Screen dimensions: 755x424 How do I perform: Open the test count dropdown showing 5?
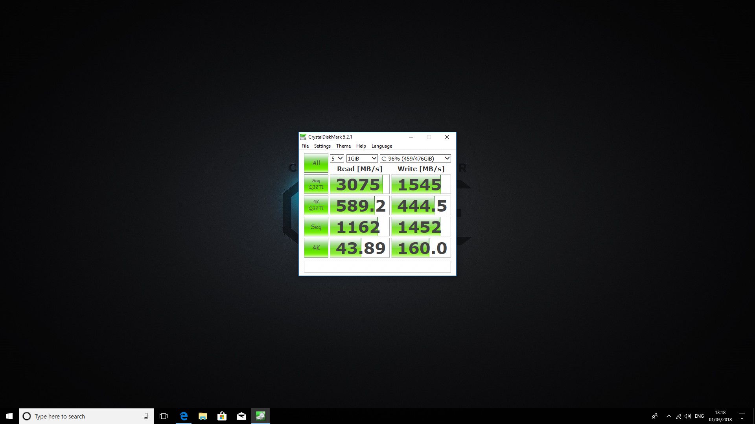[337, 159]
